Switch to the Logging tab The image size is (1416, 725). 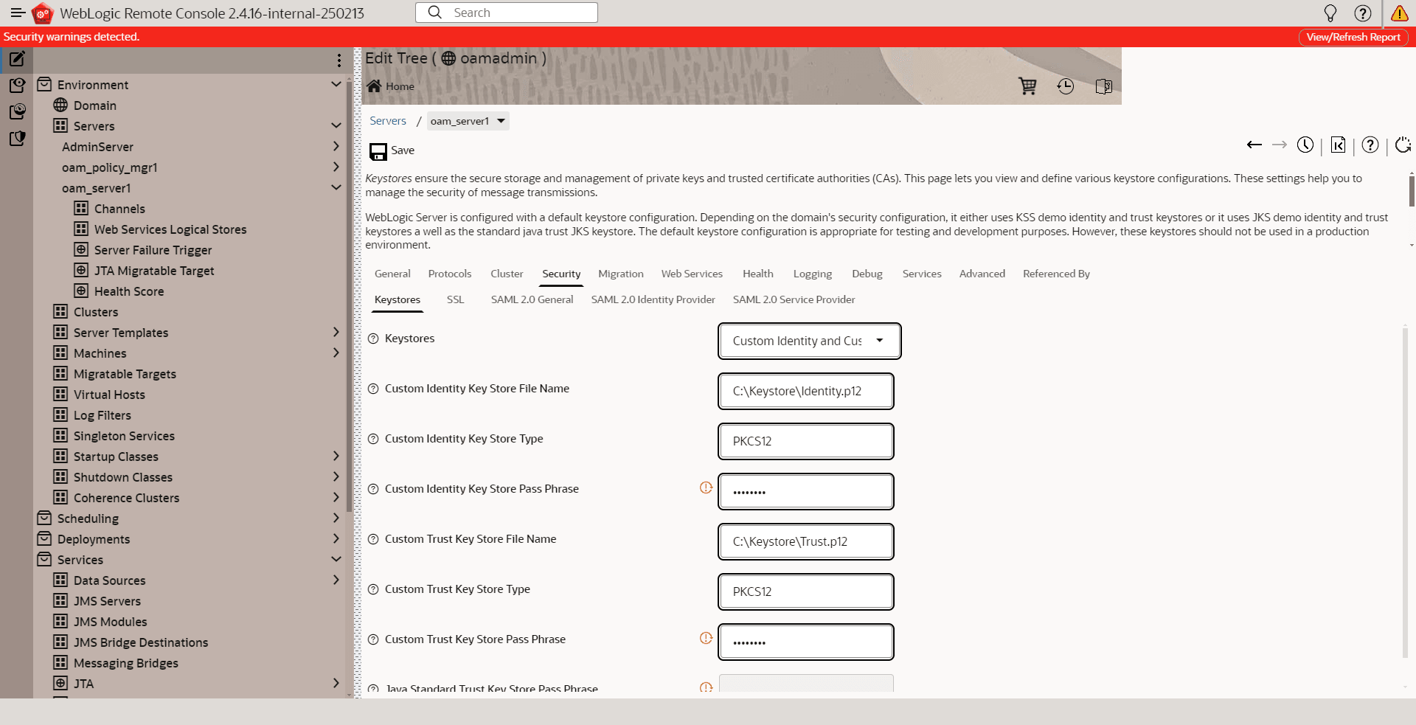[x=813, y=274]
